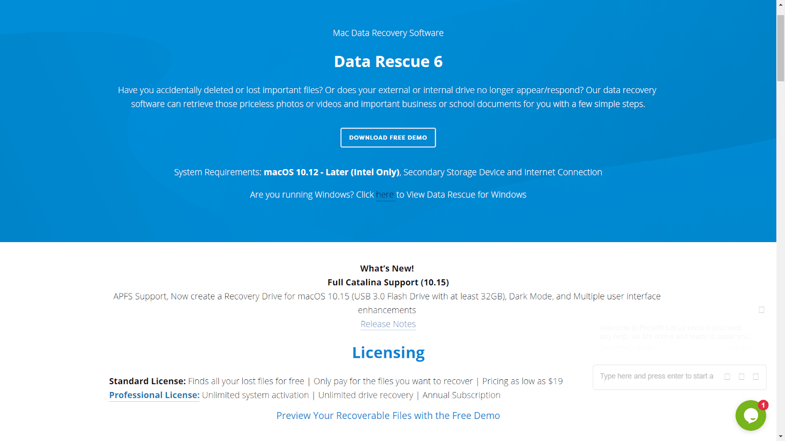The image size is (785, 441).
Task: Focus the 'Type here and press enter' chat field
Action: (657, 376)
